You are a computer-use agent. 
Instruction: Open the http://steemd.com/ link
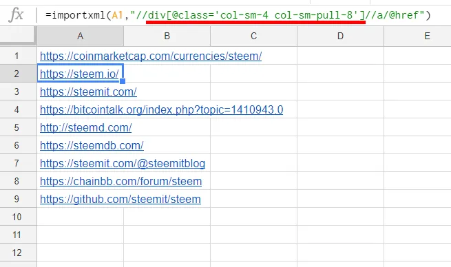(85, 127)
